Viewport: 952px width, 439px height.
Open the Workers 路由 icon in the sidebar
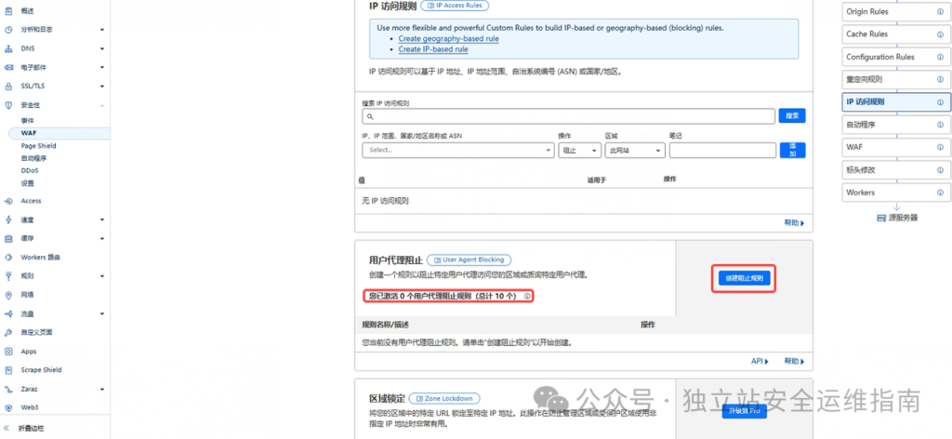tap(8, 258)
